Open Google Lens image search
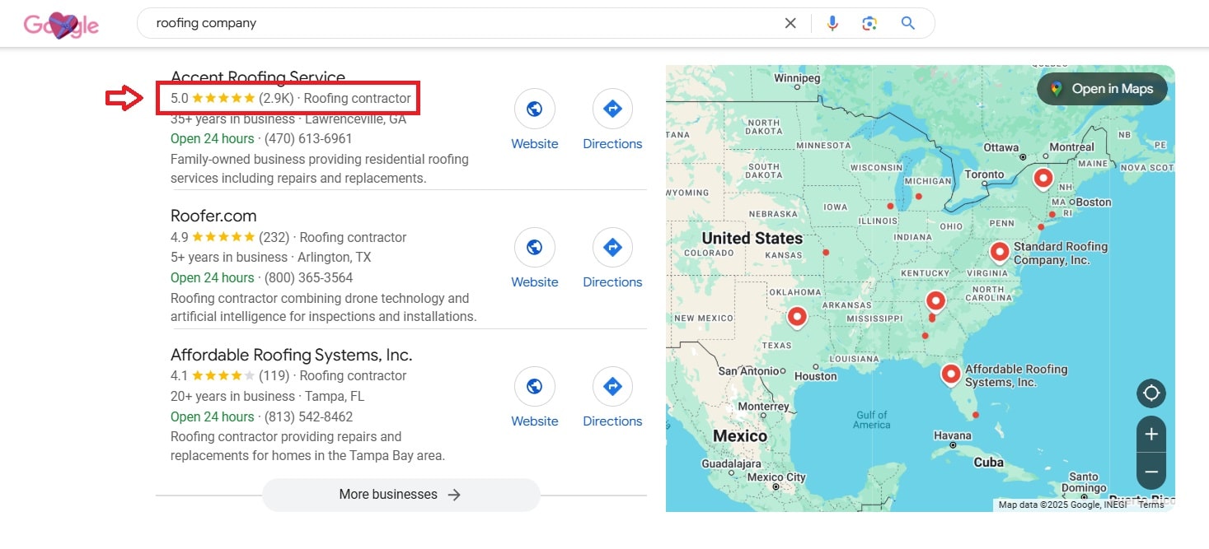The height and width of the screenshot is (549, 1209). tap(869, 23)
